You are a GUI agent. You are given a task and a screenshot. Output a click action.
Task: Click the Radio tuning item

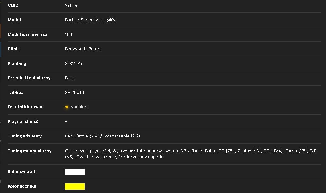(197, 151)
